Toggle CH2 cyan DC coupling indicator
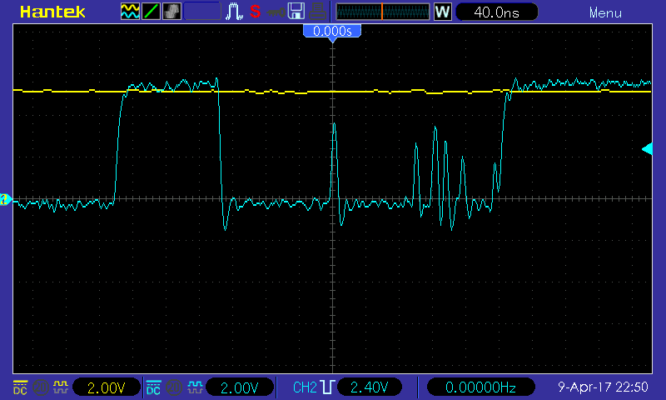 [154, 387]
